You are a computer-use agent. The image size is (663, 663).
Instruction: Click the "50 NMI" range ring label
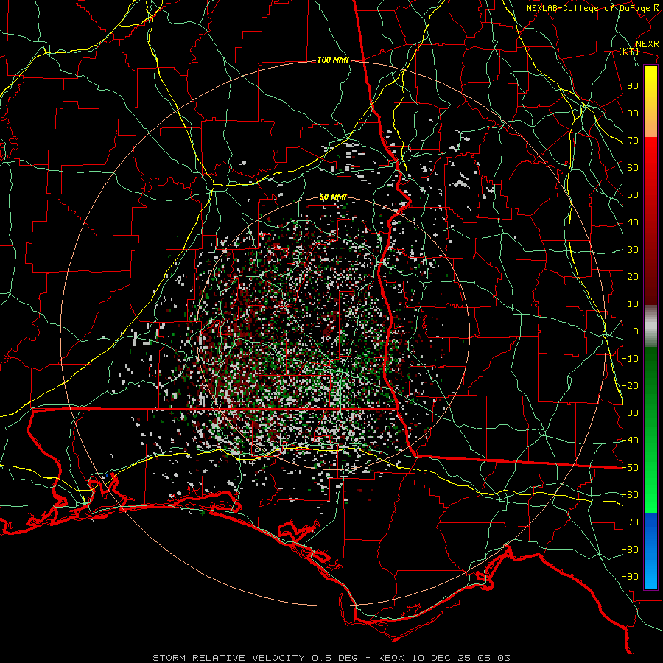pyautogui.click(x=333, y=197)
